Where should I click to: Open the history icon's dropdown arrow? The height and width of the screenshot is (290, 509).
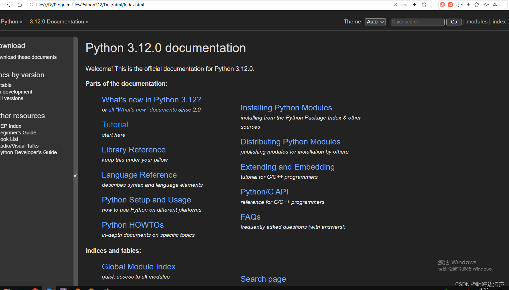click(462, 5)
